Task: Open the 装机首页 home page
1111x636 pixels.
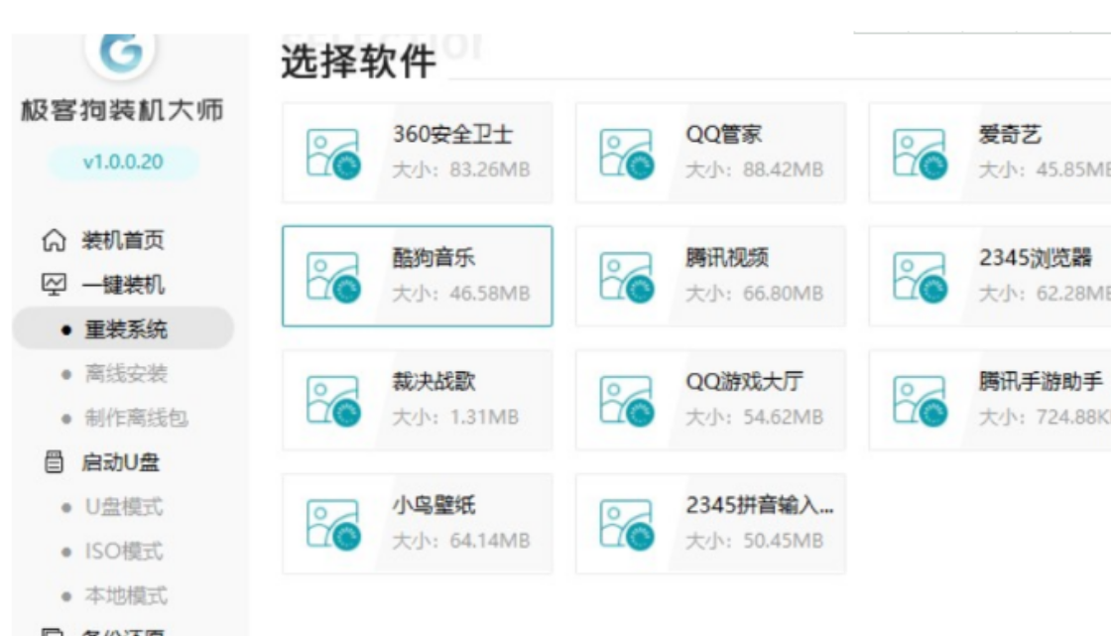Action: (x=121, y=240)
